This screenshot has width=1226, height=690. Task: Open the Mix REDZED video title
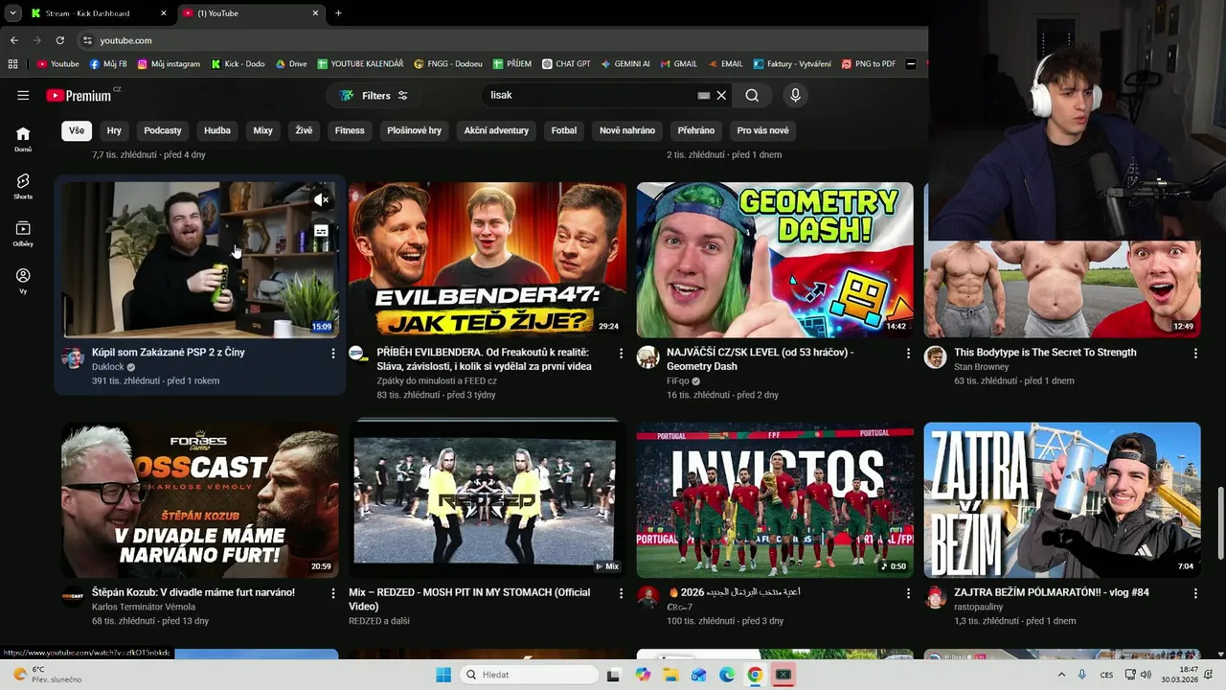pos(469,599)
